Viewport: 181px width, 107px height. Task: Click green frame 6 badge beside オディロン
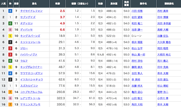pos(10,23)
